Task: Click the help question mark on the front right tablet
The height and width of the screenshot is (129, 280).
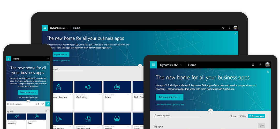Action: click(260, 65)
